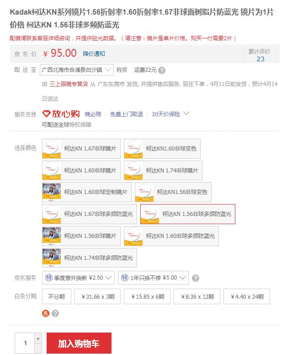
Task: Select the 柯达KN1.60非球变色 option
Action: click(x=162, y=149)
